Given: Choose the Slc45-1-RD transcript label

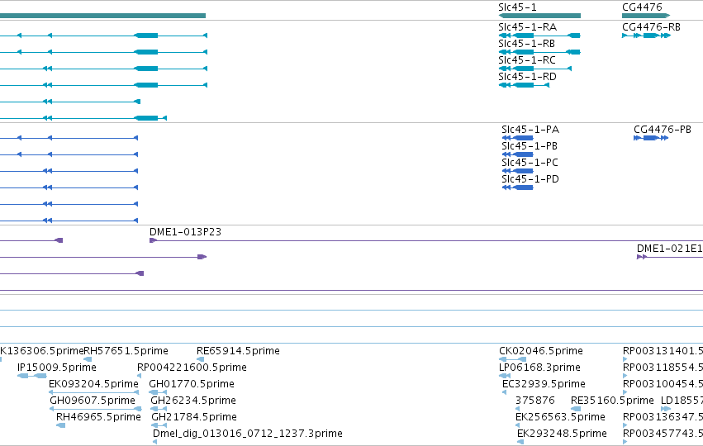Looking at the screenshot, I should (x=527, y=77).
